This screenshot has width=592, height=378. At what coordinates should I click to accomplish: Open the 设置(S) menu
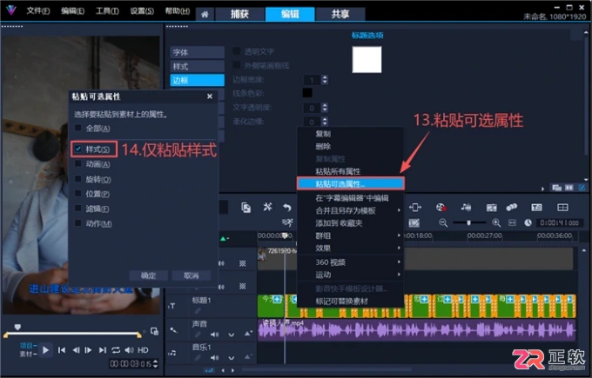[x=142, y=10]
